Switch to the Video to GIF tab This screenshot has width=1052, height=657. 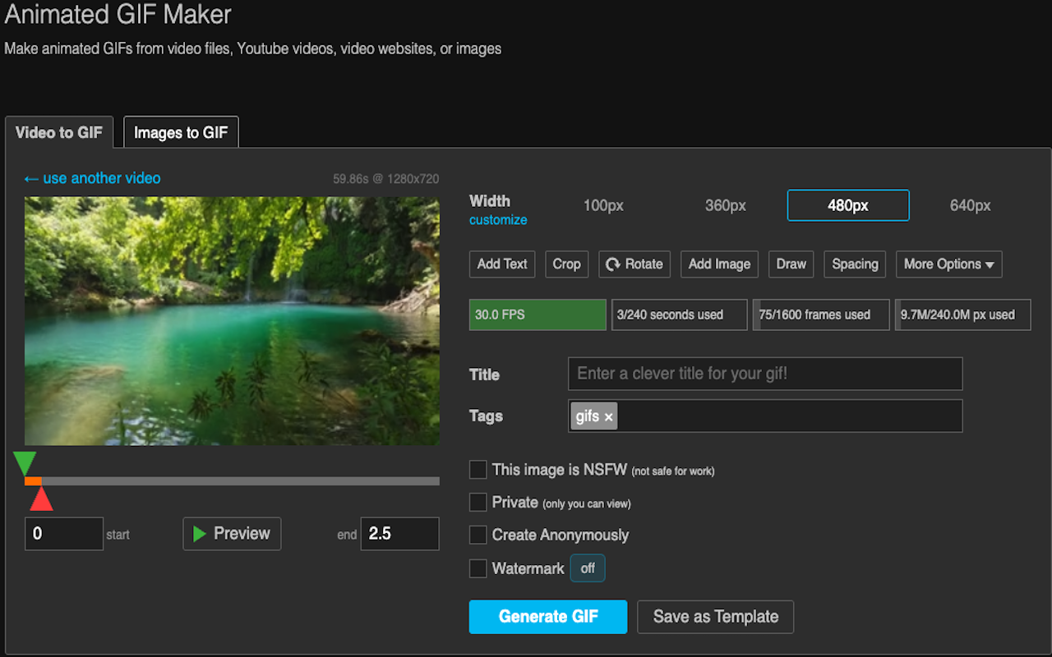click(59, 132)
